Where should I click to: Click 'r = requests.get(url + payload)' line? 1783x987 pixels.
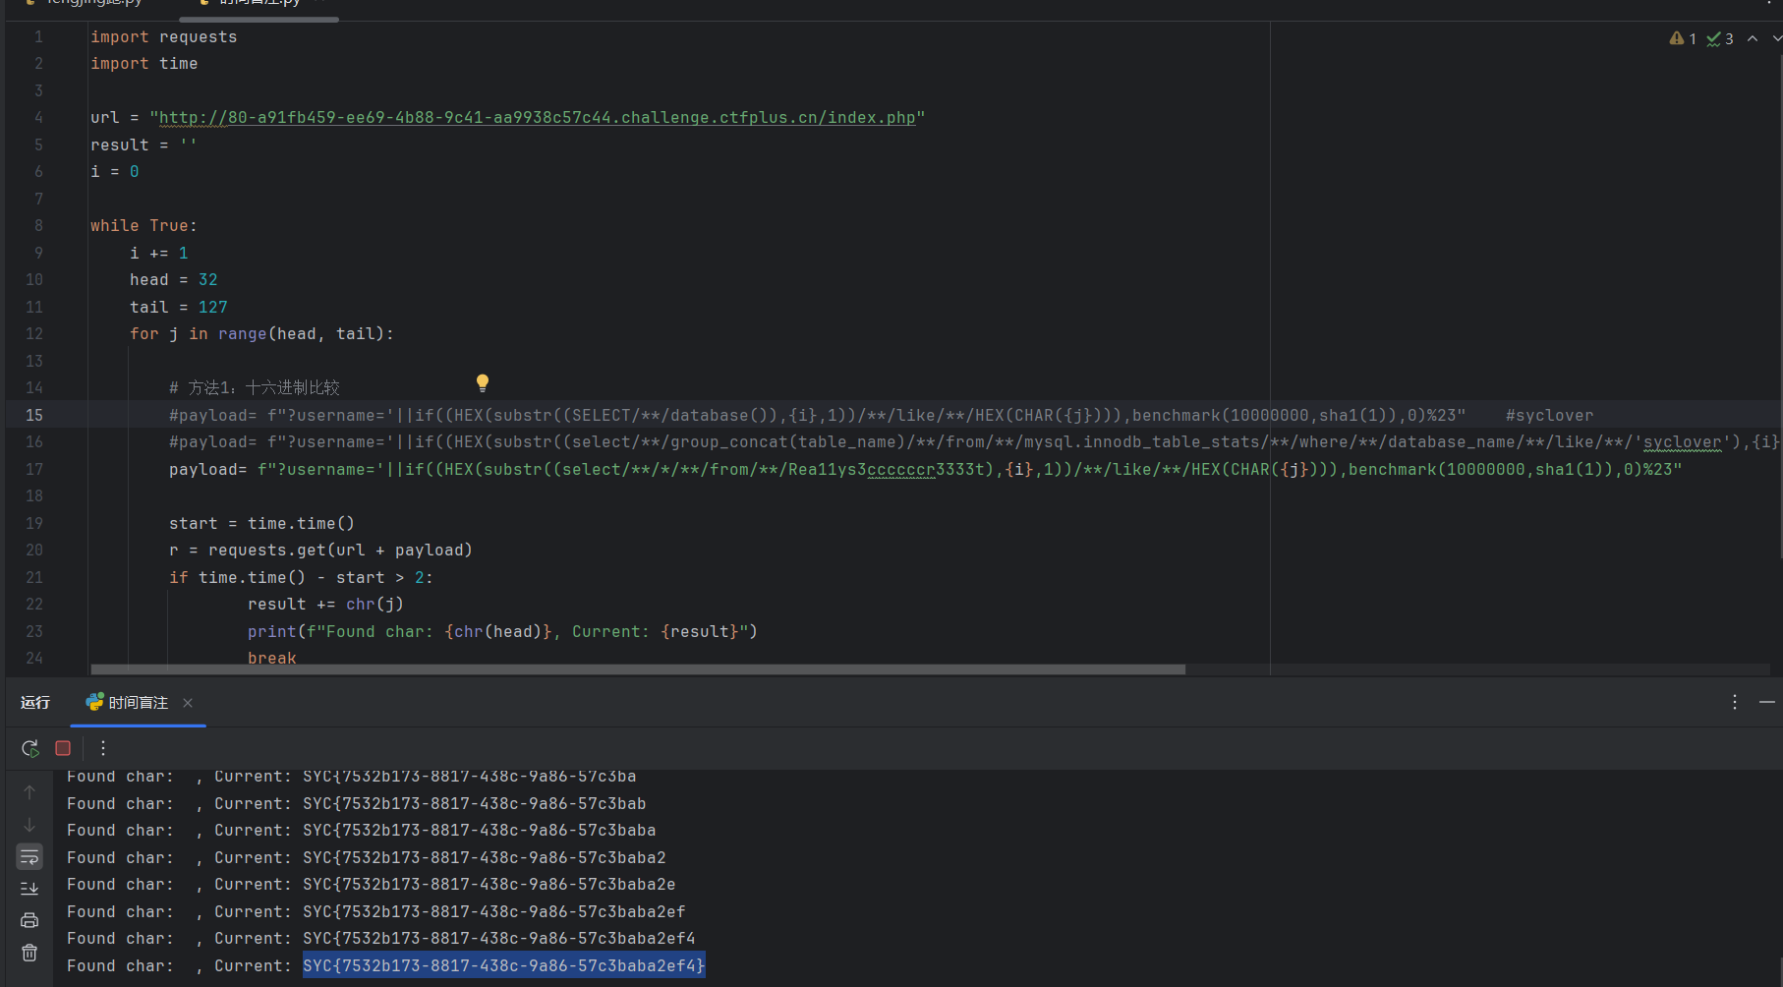click(x=320, y=551)
